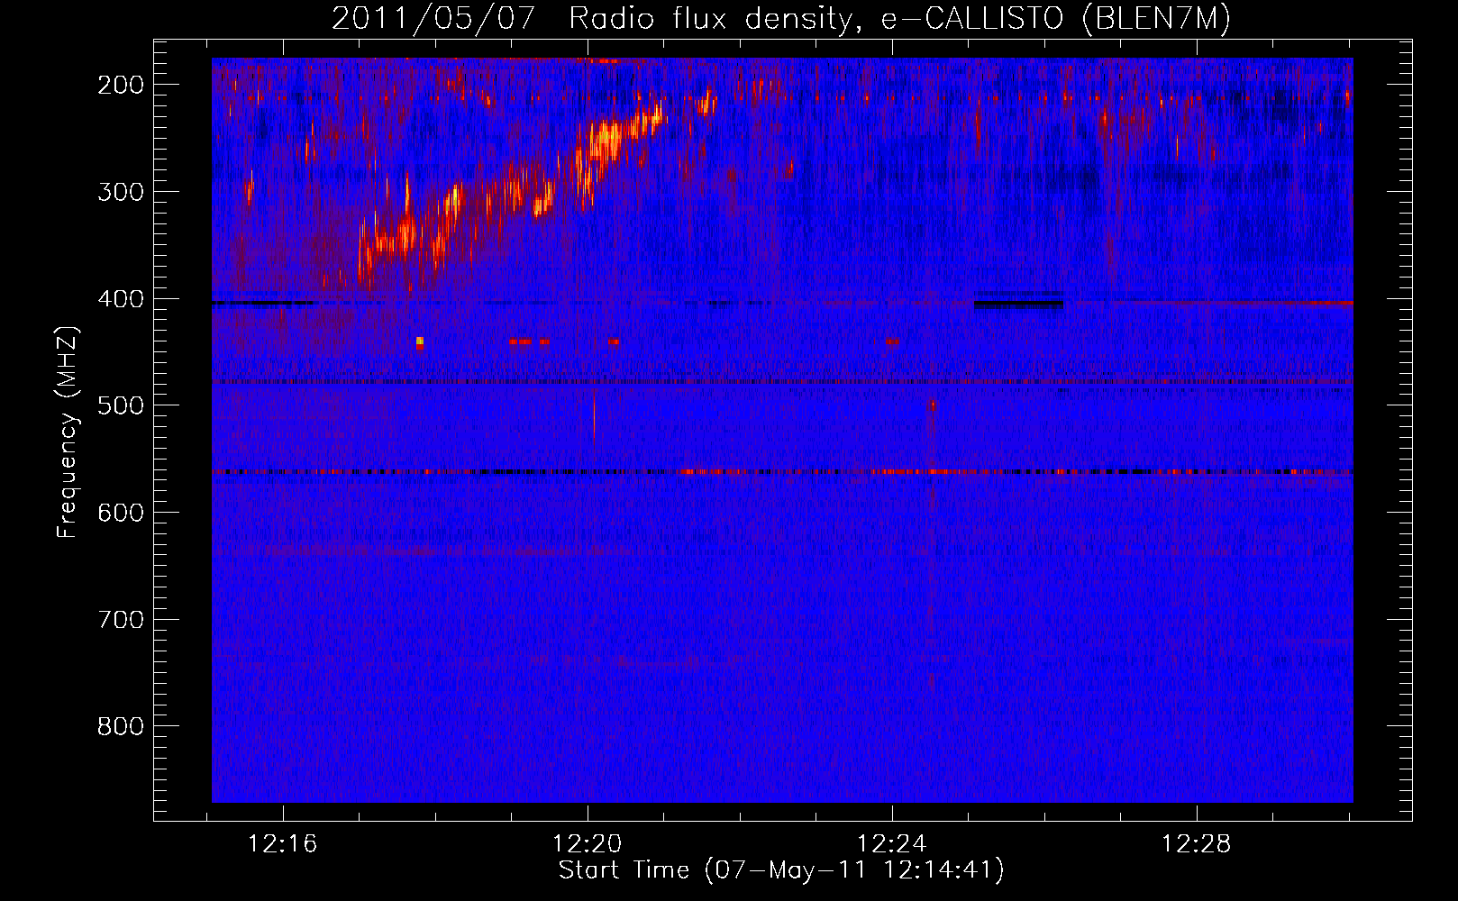Click the 'Start Time (07-May-11 12:14:41)' label

pos(781,870)
